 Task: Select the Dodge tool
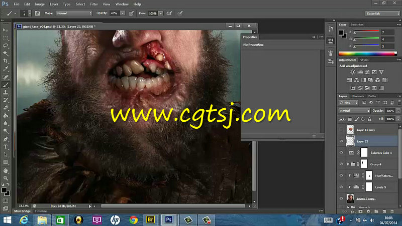[x=6, y=131]
